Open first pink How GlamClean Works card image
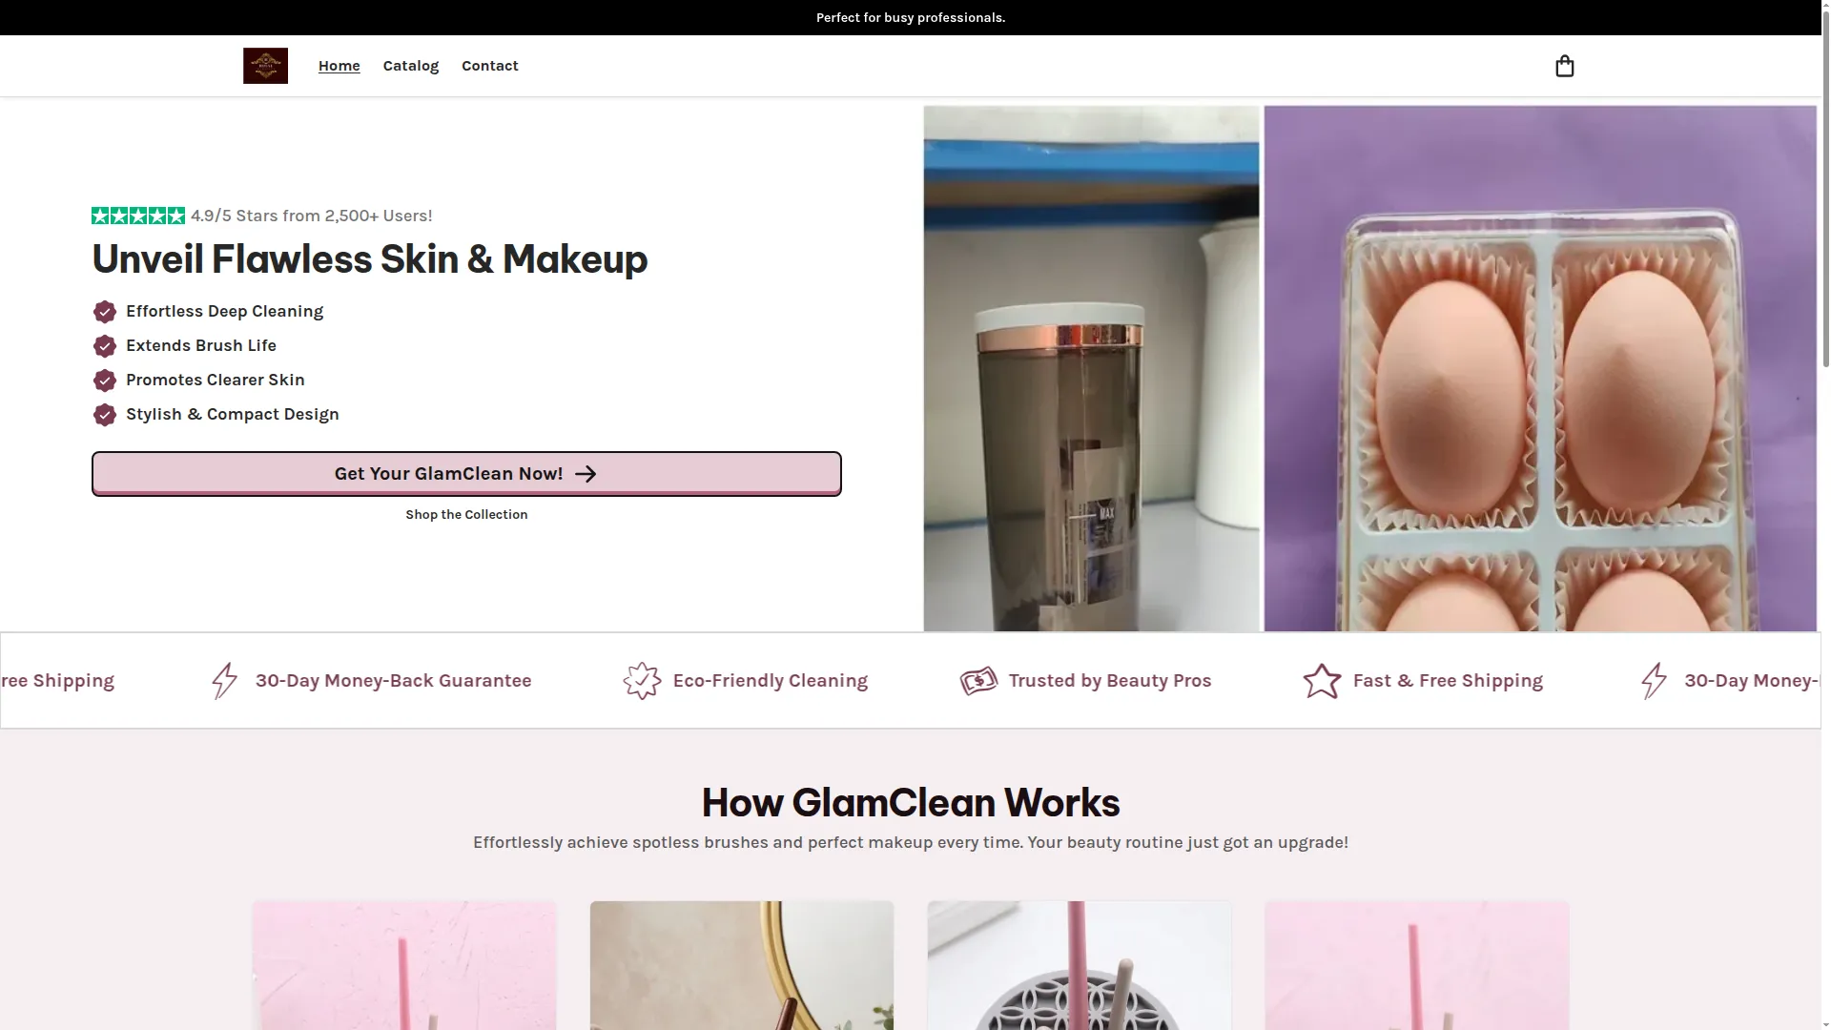The width and height of the screenshot is (1831, 1030). (x=404, y=965)
